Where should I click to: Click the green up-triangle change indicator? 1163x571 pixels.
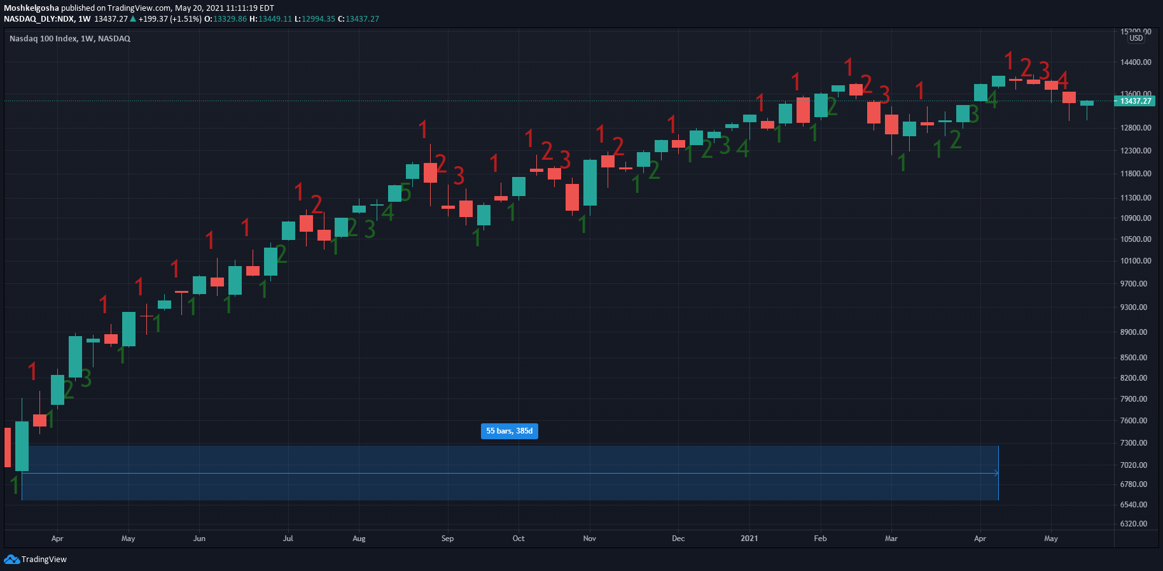[x=133, y=19]
